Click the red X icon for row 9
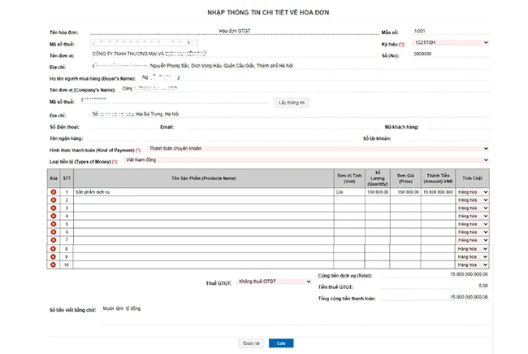This screenshot has width=528, height=354. point(54,257)
